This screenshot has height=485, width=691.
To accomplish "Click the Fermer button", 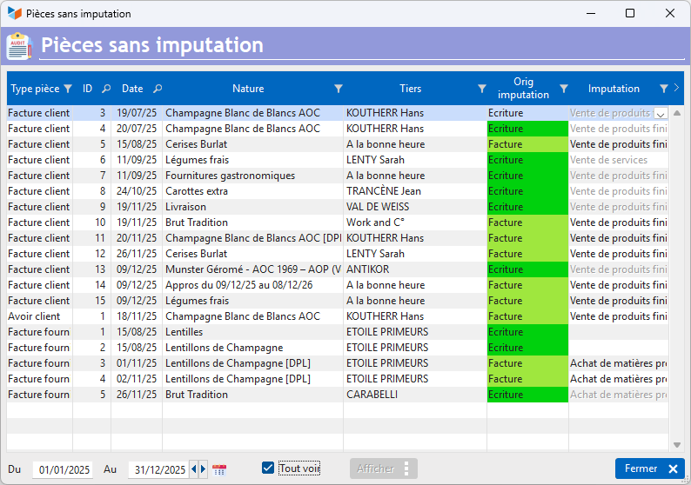I will (x=649, y=468).
